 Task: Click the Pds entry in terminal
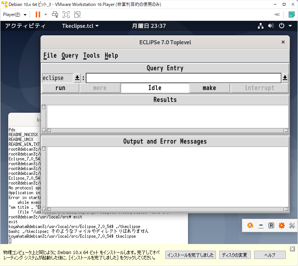tap(12, 130)
